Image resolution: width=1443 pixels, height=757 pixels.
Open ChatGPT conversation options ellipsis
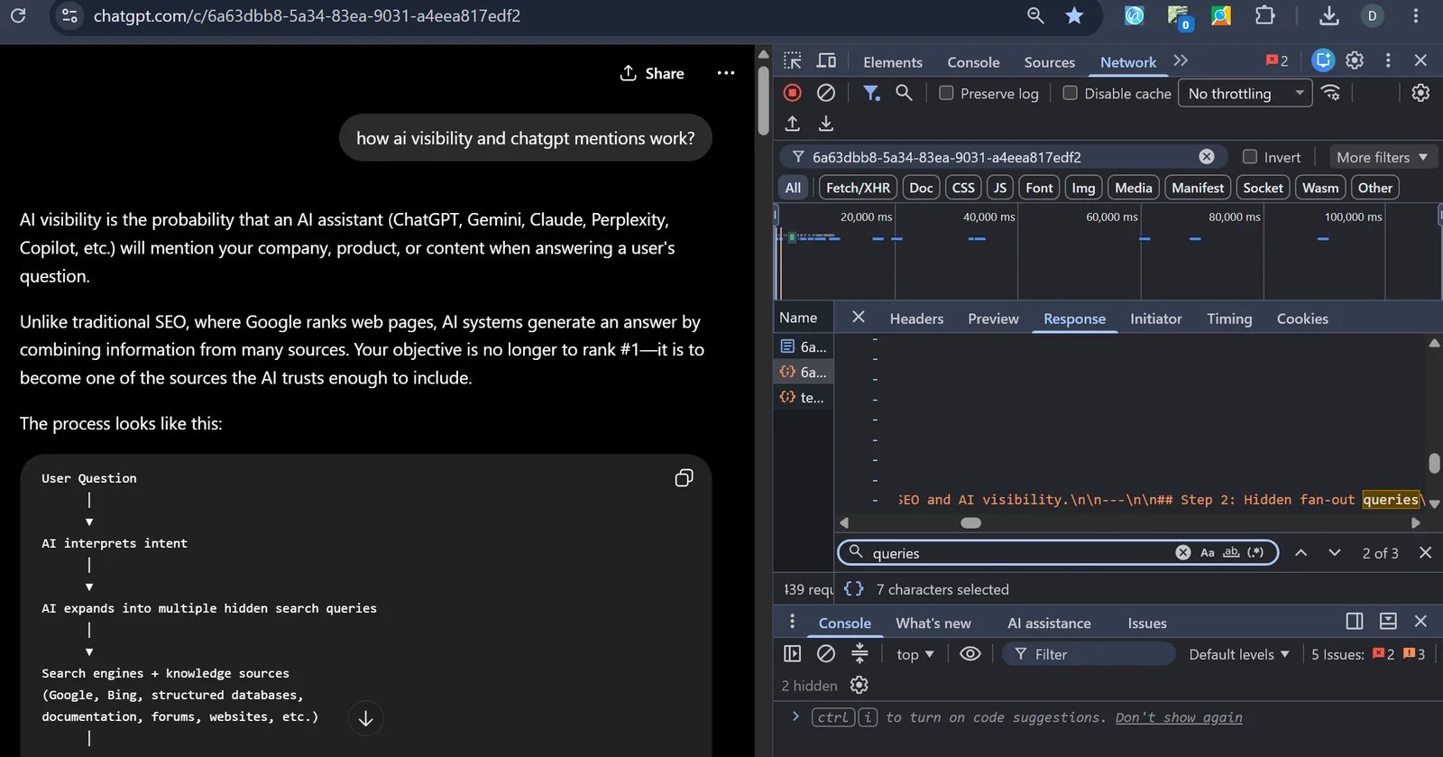(x=725, y=73)
